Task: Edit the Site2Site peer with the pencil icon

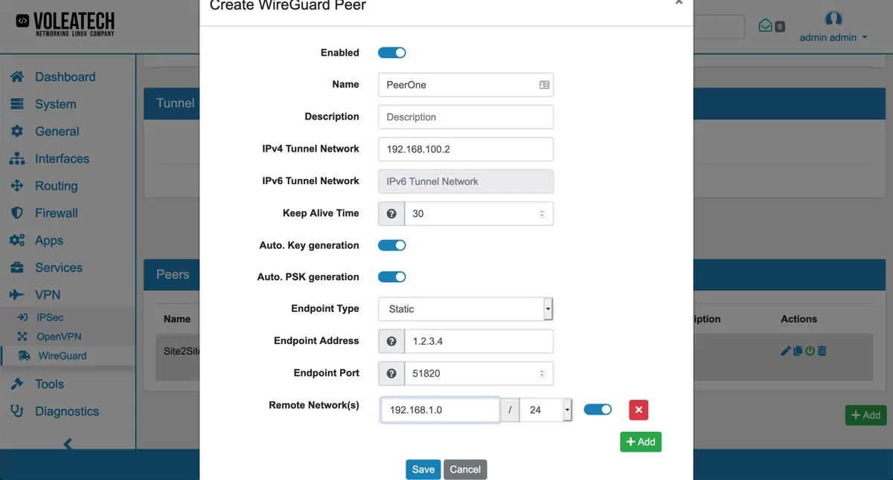Action: click(785, 350)
